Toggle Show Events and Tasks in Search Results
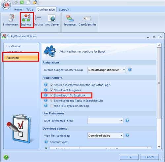This screenshot has height=162, width=165. [x=51, y=101]
